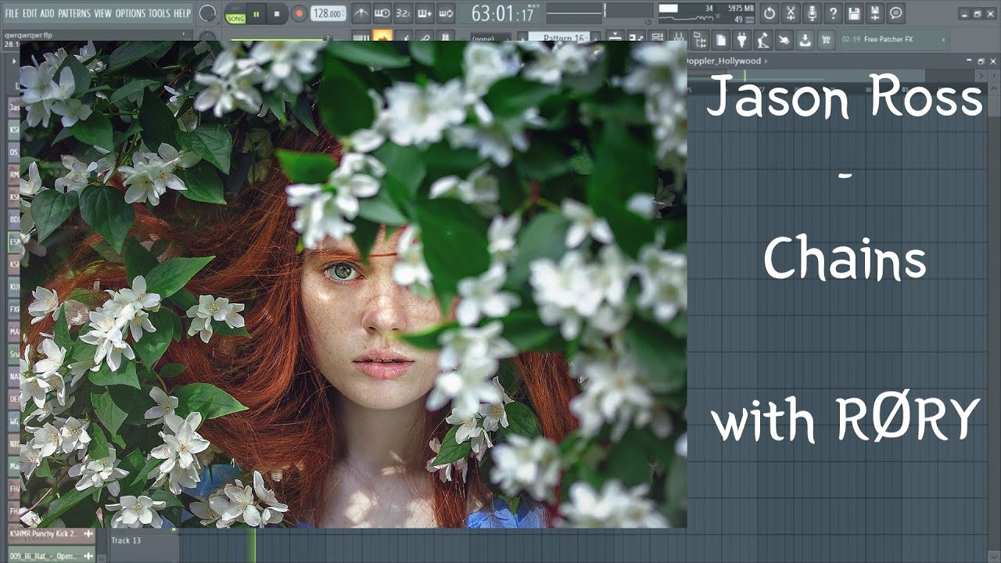Image resolution: width=1001 pixels, height=563 pixels.
Task: Click the question mark help icon
Action: point(833,13)
